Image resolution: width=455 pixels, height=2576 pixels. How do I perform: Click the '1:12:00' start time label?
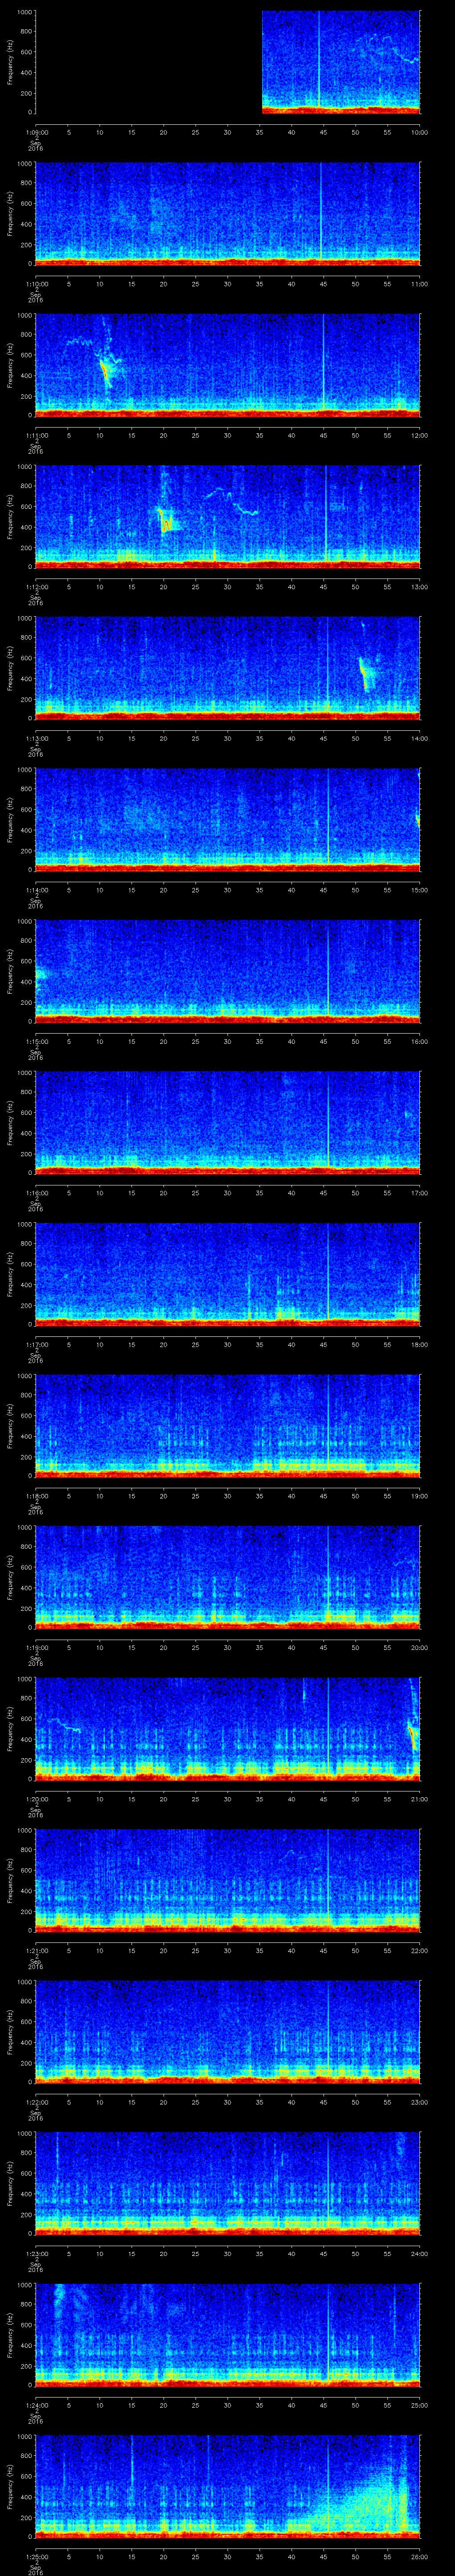tap(36, 587)
